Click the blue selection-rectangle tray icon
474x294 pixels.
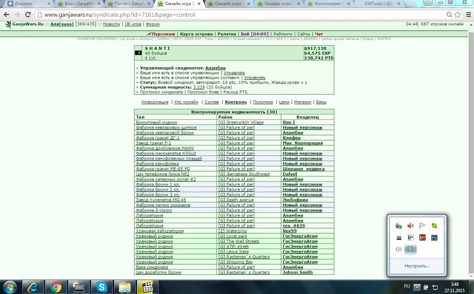click(410, 249)
